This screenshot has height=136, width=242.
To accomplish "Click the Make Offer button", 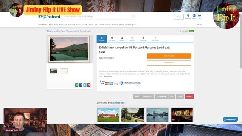I will (169, 63).
